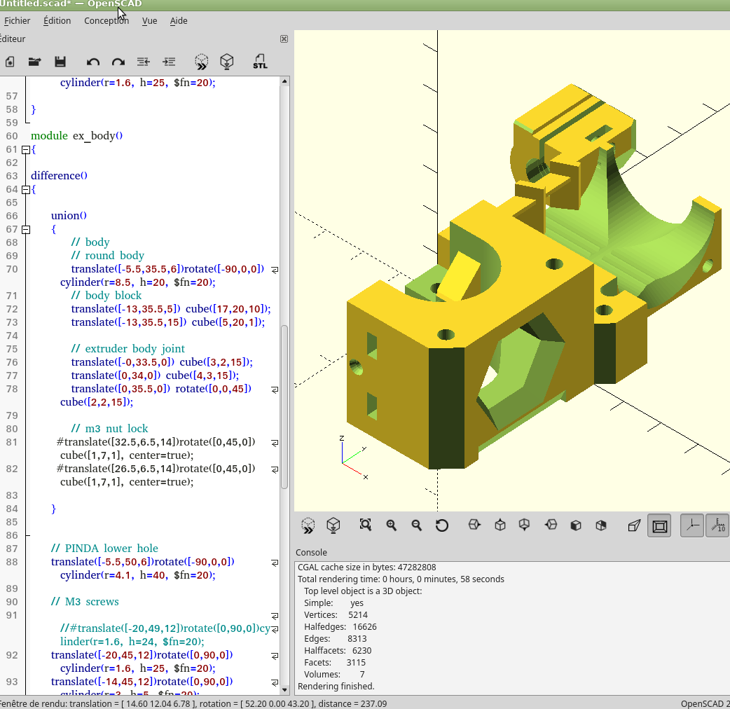Screen dimensions: 730x709
Task: Collapse the union() fold at line 67
Action: click(x=26, y=229)
